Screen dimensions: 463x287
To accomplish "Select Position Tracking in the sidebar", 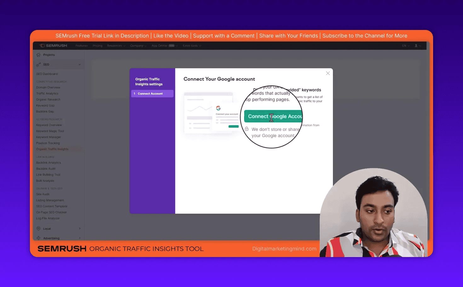I will [48, 143].
